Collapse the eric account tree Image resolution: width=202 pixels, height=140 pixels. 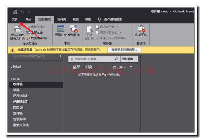11,79
